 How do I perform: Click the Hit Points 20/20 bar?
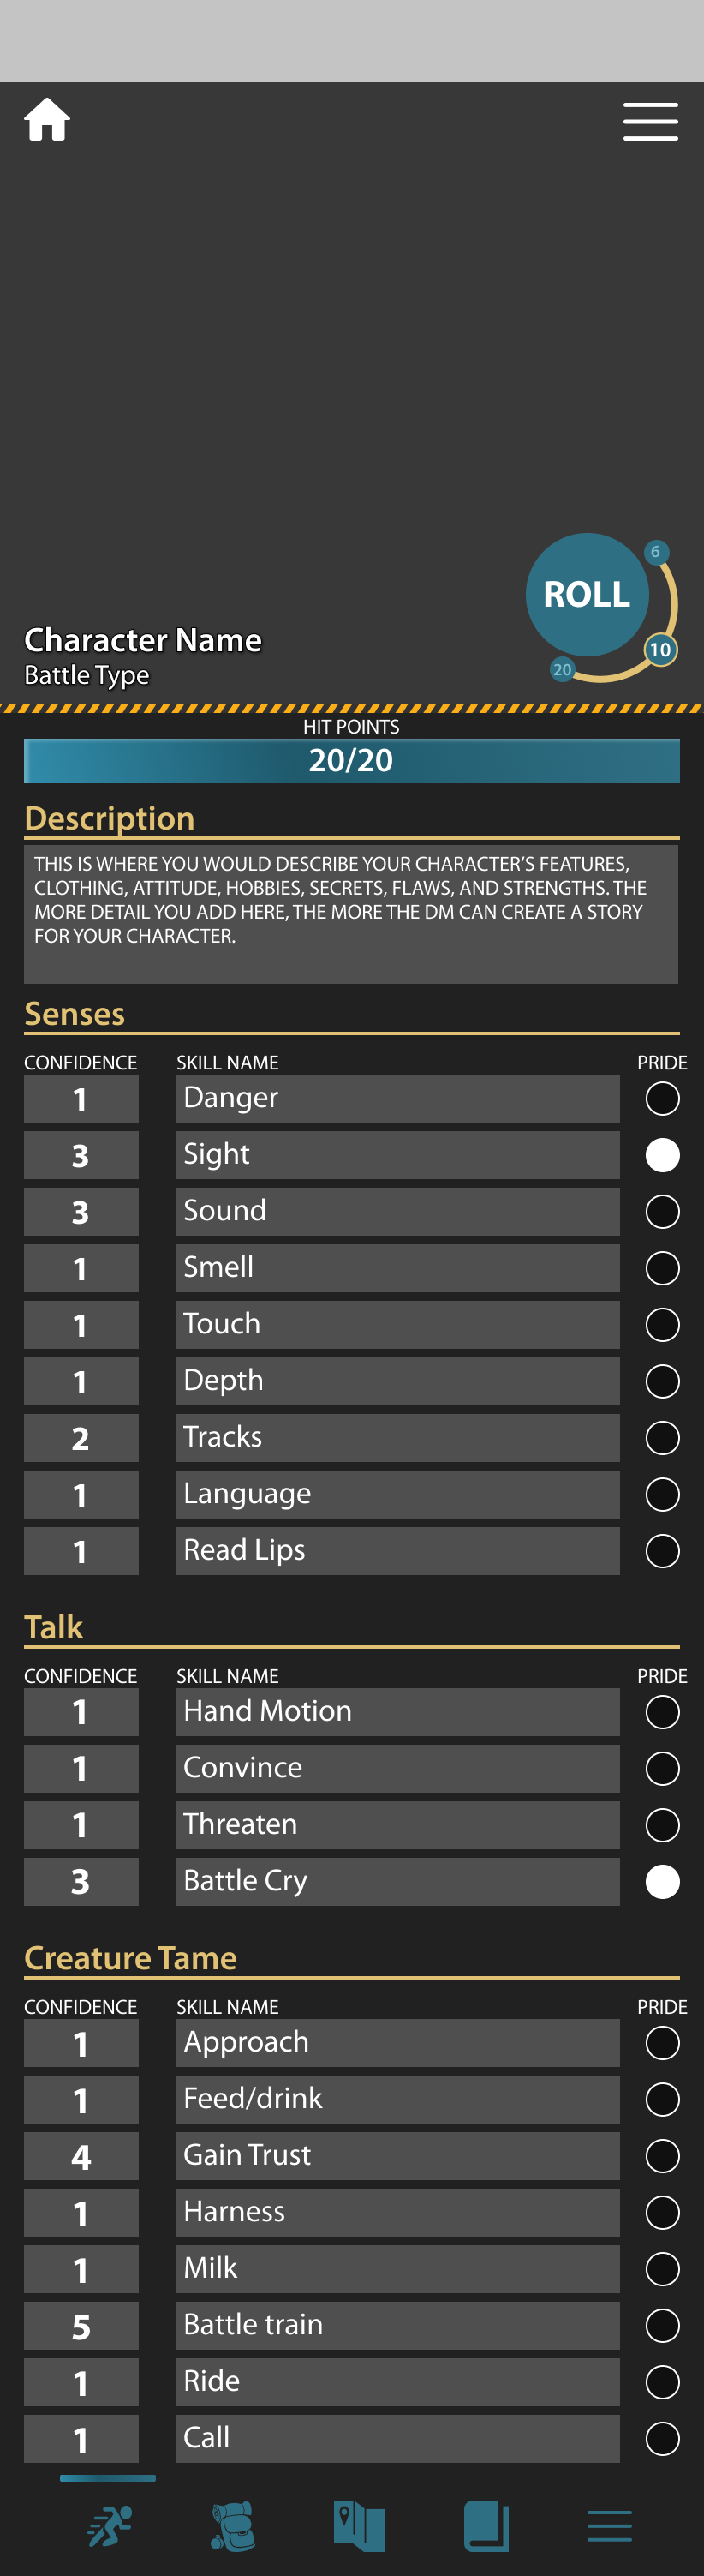click(351, 761)
